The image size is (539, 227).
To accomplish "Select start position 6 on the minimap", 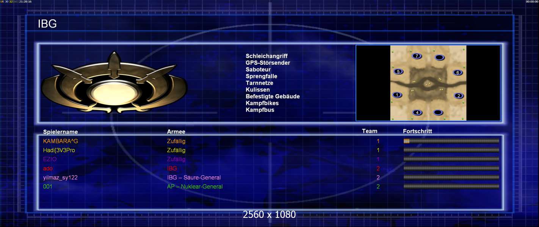I will pyautogui.click(x=458, y=72).
